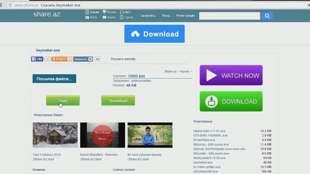Open the Загрузить menu item
Screen dimensions: 310x174
pyautogui.click(x=148, y=15)
